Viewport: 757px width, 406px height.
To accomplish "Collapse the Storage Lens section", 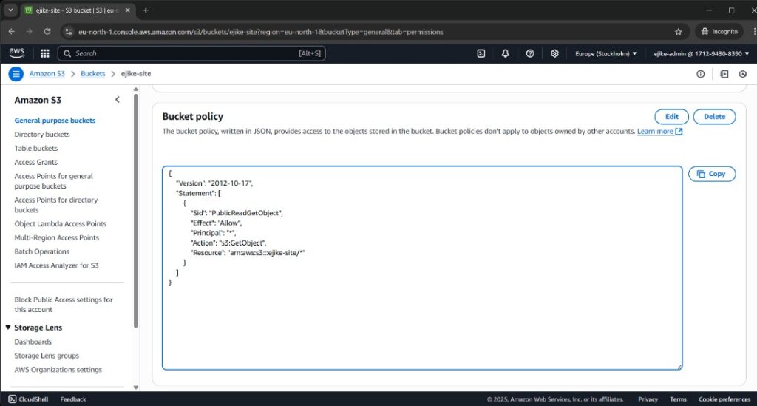I will point(8,328).
